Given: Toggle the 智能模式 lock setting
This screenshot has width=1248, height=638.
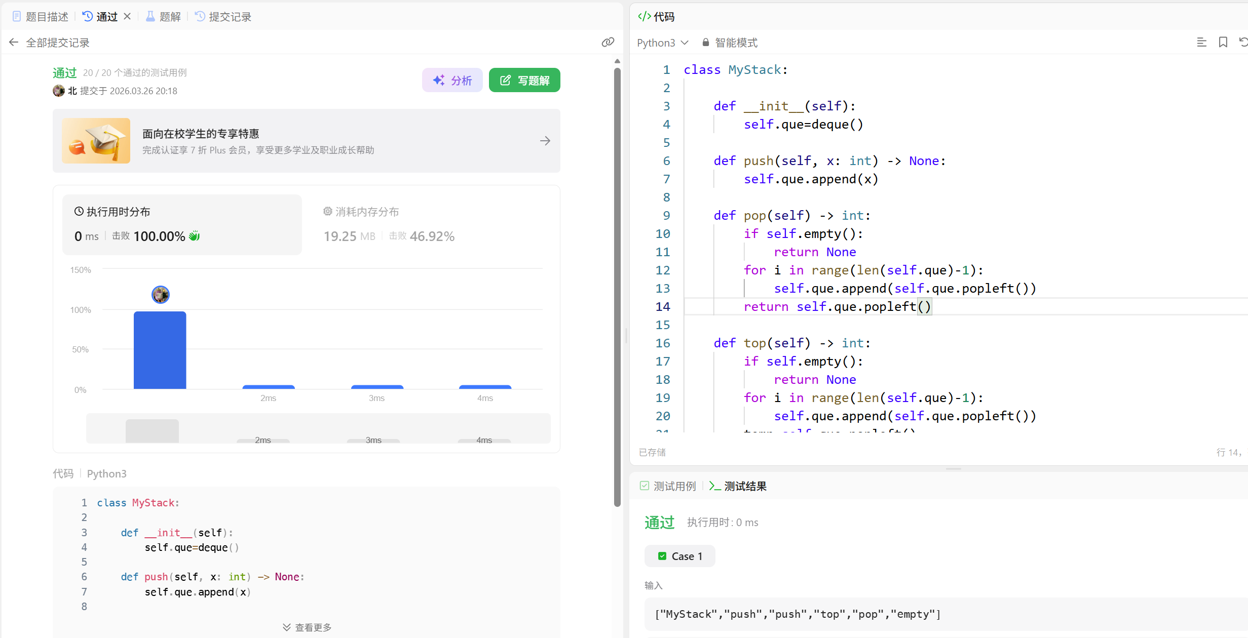Looking at the screenshot, I should pos(730,43).
